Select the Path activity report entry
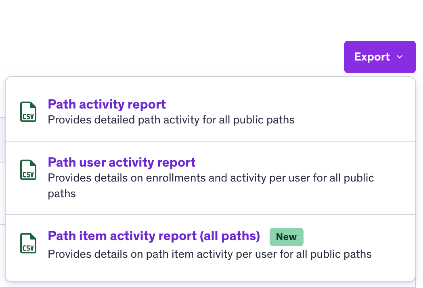Image resolution: width=423 pixels, height=288 pixels. tap(107, 104)
